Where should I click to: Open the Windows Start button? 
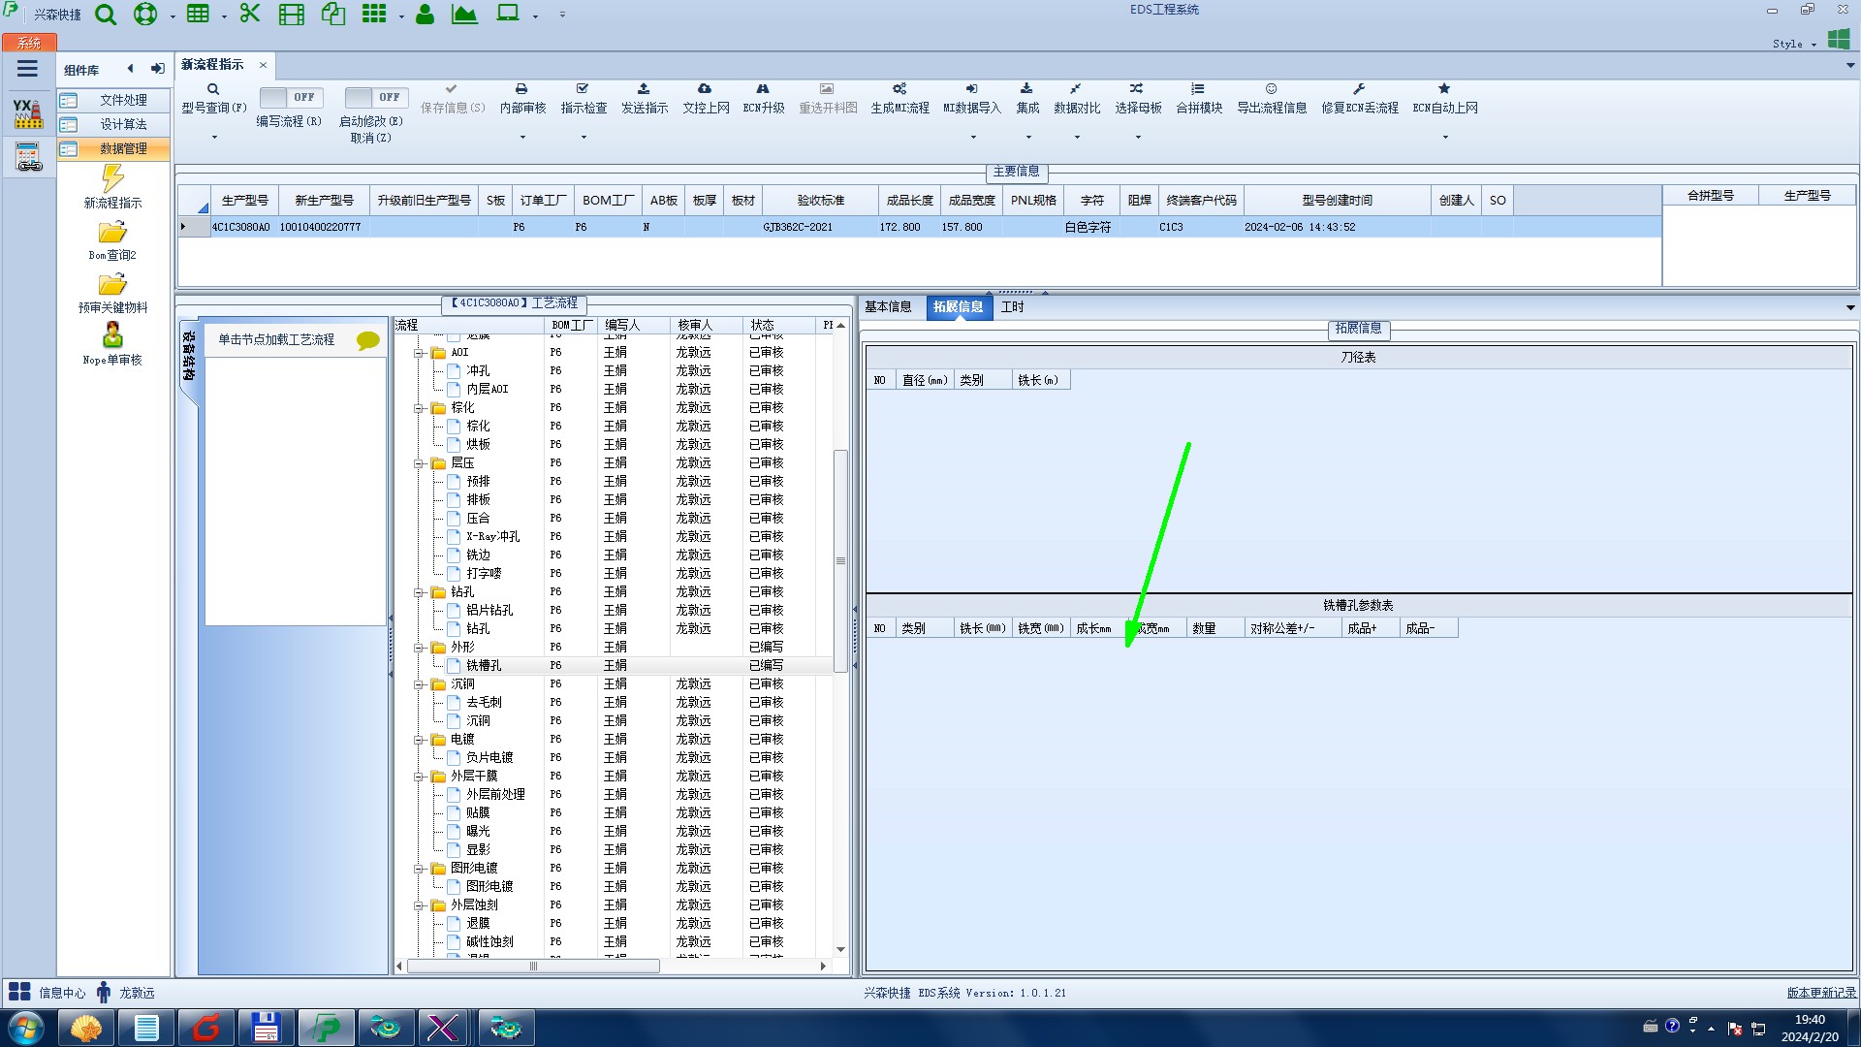26,1028
